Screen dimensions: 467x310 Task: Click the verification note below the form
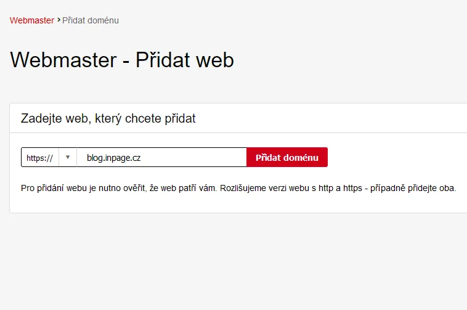238,188
